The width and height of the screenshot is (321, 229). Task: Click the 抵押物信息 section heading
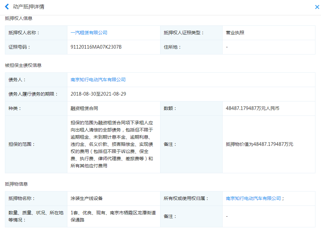pyautogui.click(x=16, y=184)
